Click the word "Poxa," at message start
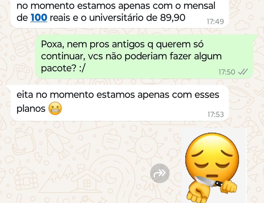 tap(51, 44)
